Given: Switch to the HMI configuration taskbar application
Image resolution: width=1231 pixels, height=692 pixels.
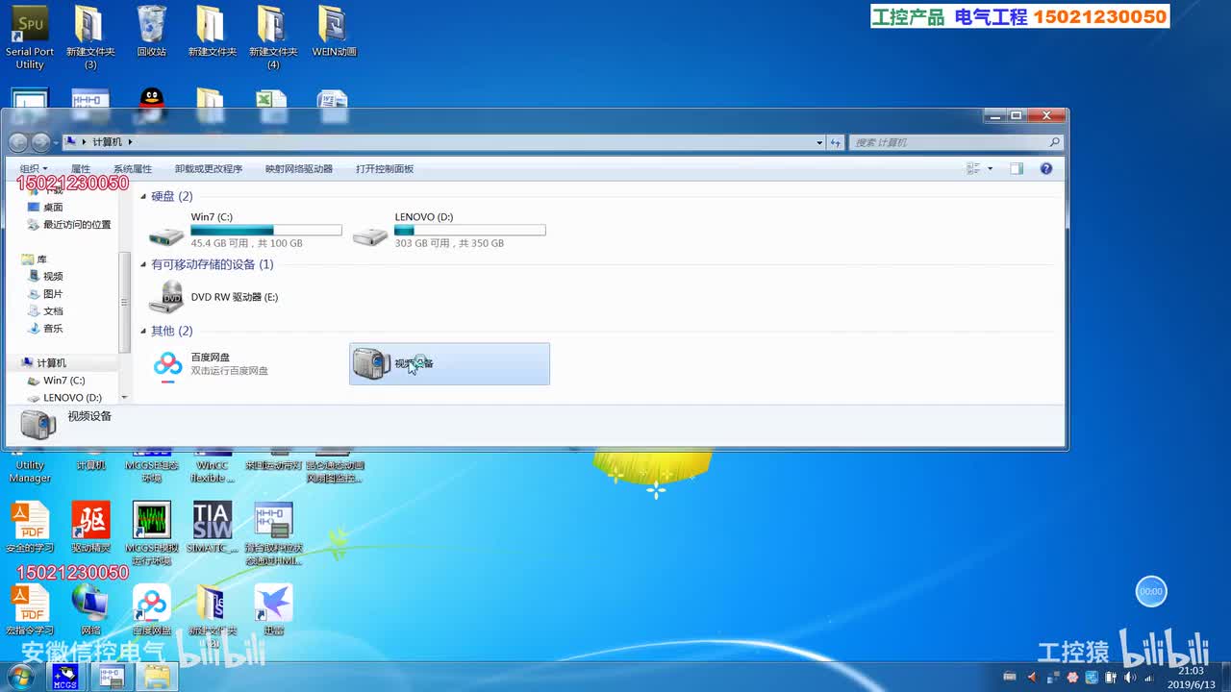Looking at the screenshot, I should pos(112,677).
